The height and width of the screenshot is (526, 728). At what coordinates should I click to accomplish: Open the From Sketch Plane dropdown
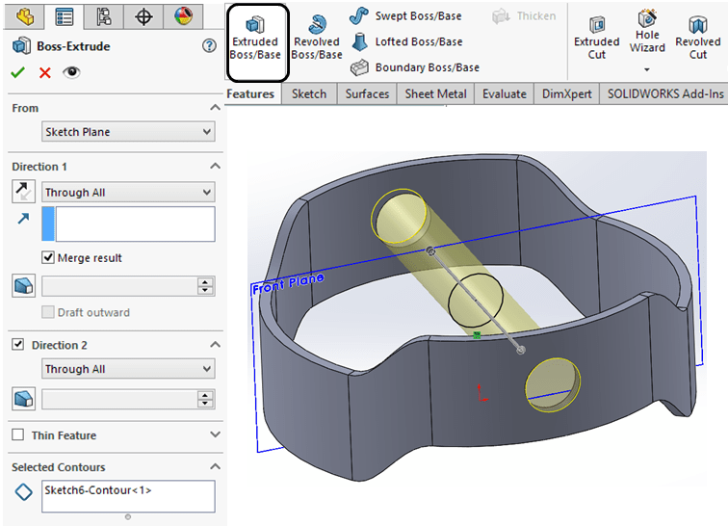pos(128,132)
